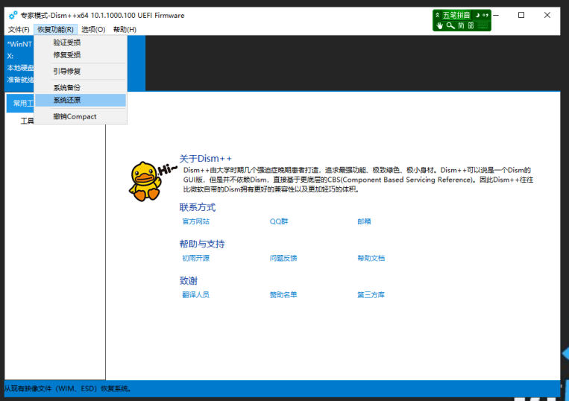Click the Dism++ gear icon in title bar
569x401 pixels.
(x=13, y=15)
